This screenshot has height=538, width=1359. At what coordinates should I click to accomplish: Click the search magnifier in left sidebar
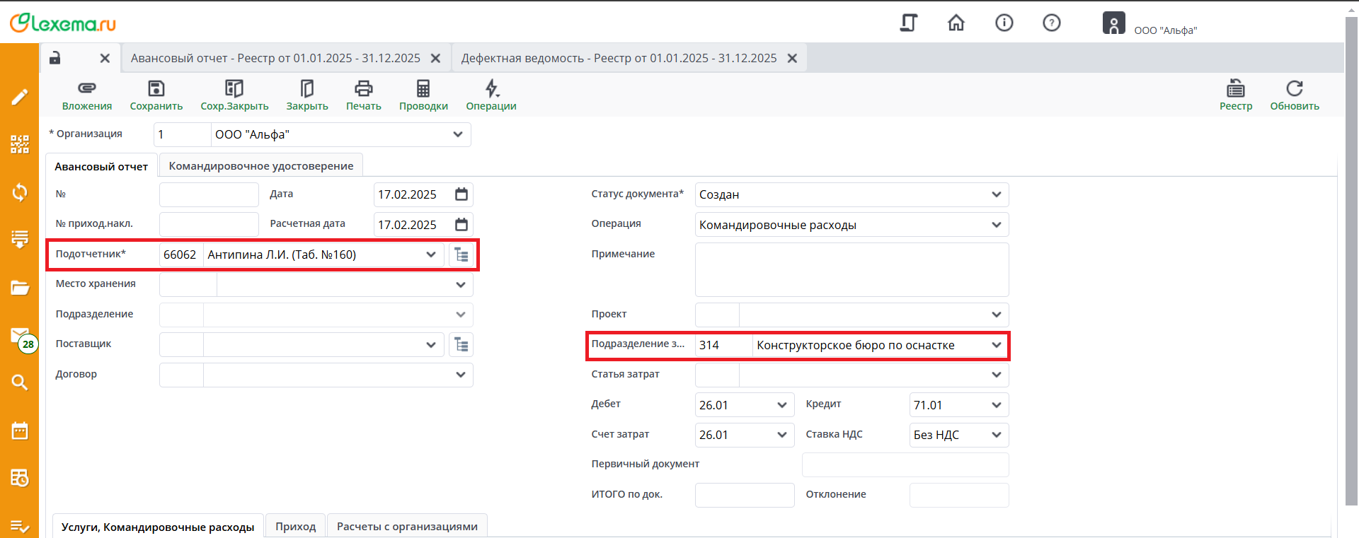click(20, 382)
